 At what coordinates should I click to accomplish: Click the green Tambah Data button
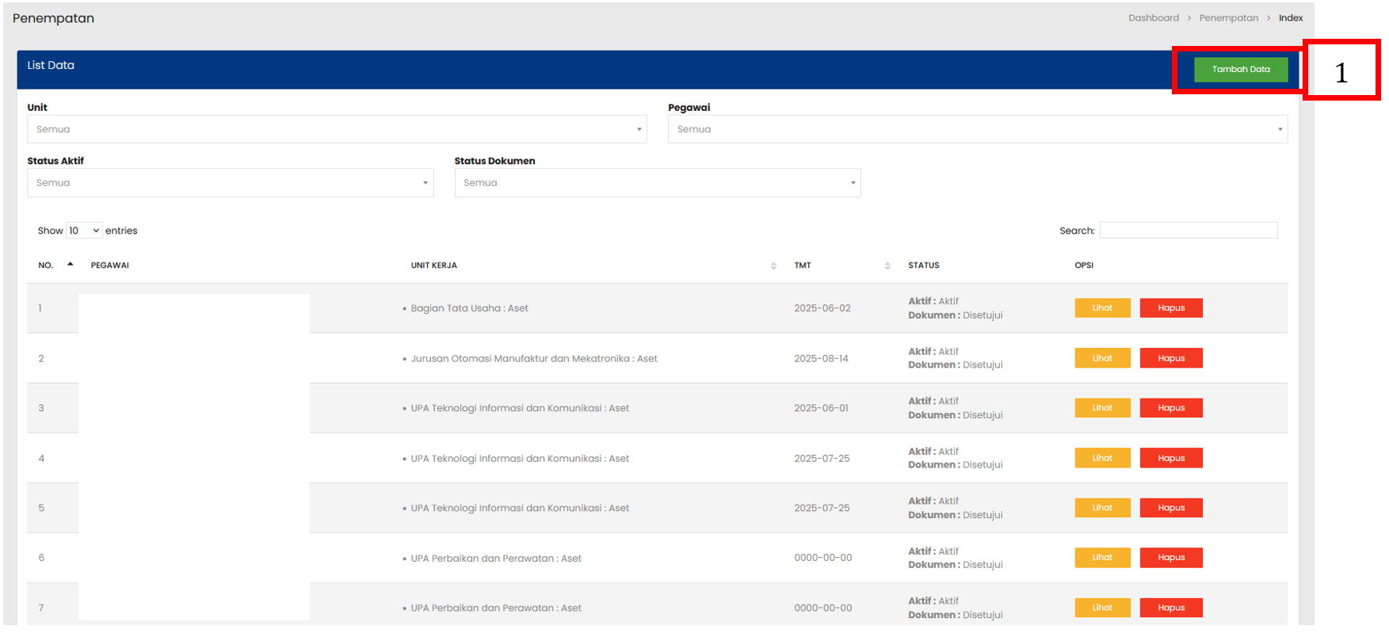point(1240,70)
